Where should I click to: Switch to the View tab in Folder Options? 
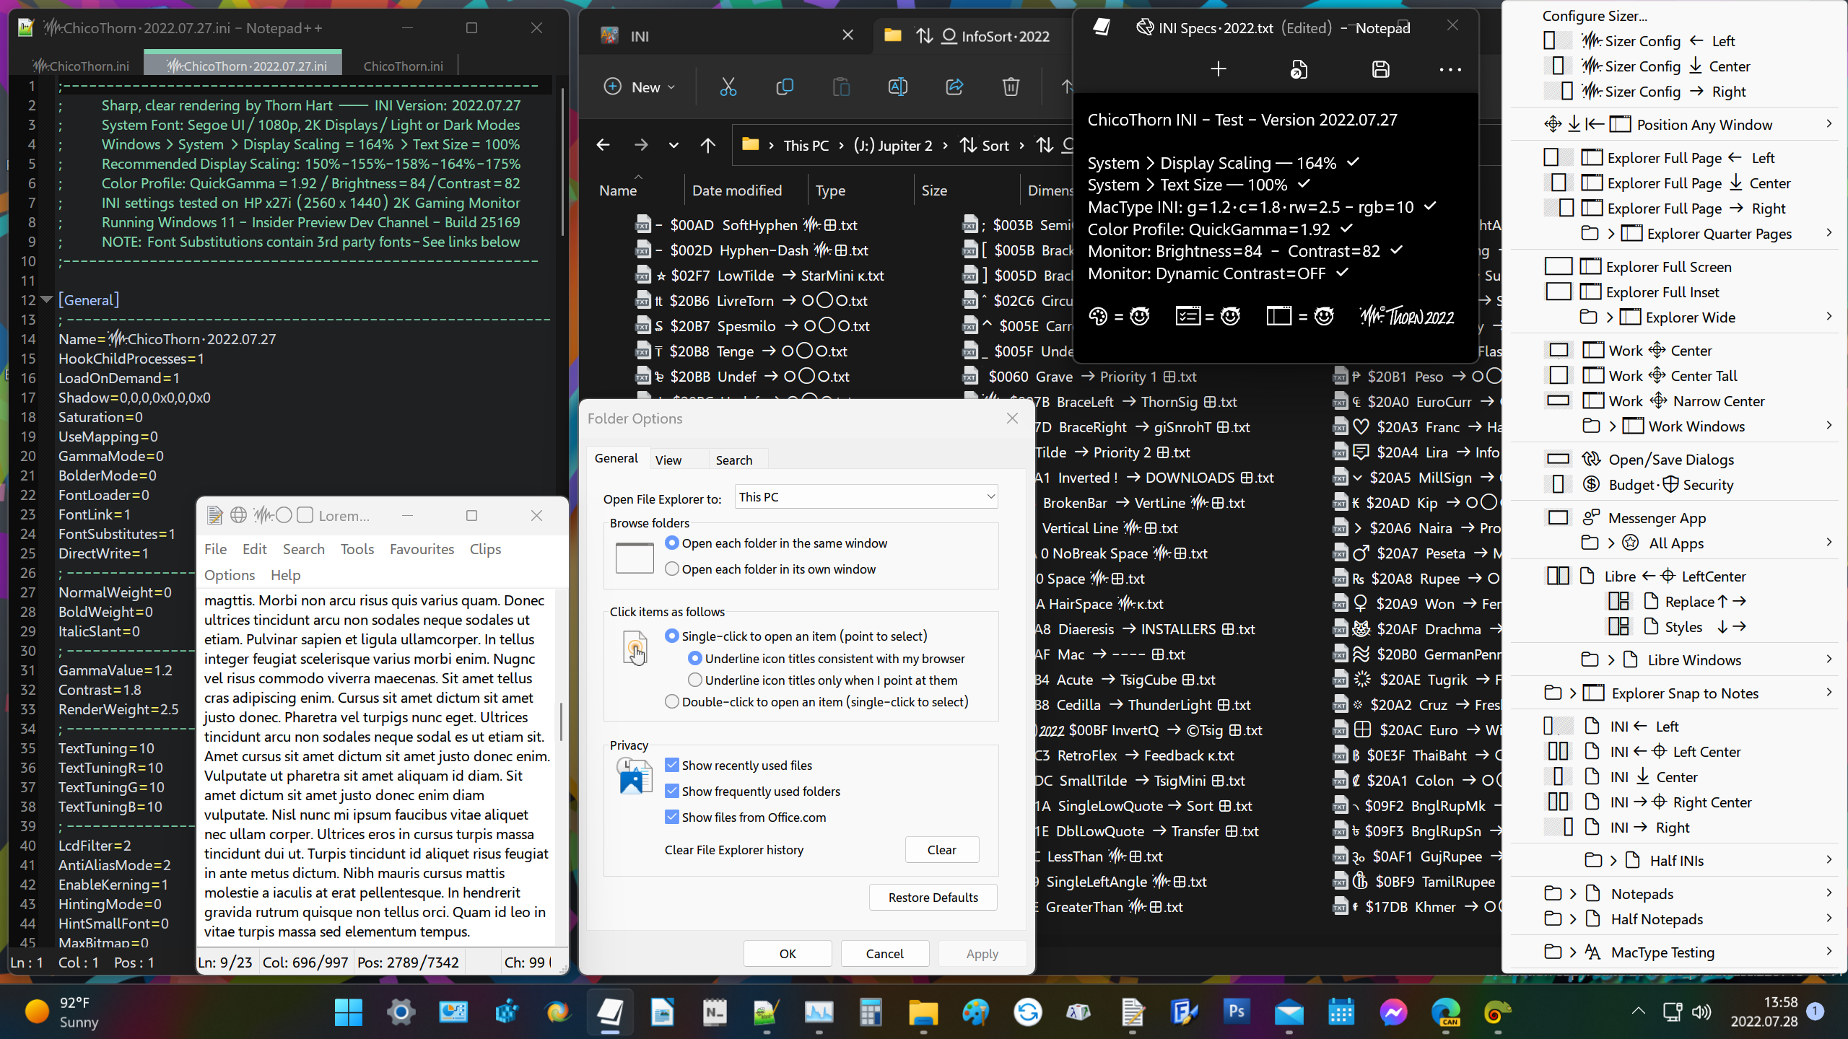click(x=668, y=459)
